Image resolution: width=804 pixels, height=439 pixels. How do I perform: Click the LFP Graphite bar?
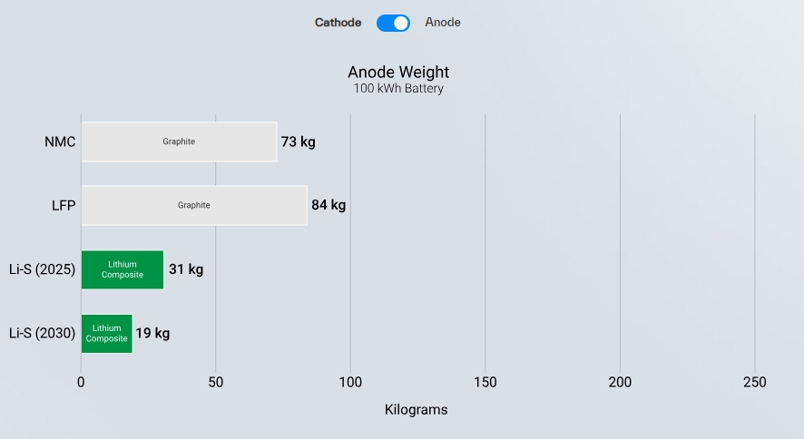click(194, 205)
